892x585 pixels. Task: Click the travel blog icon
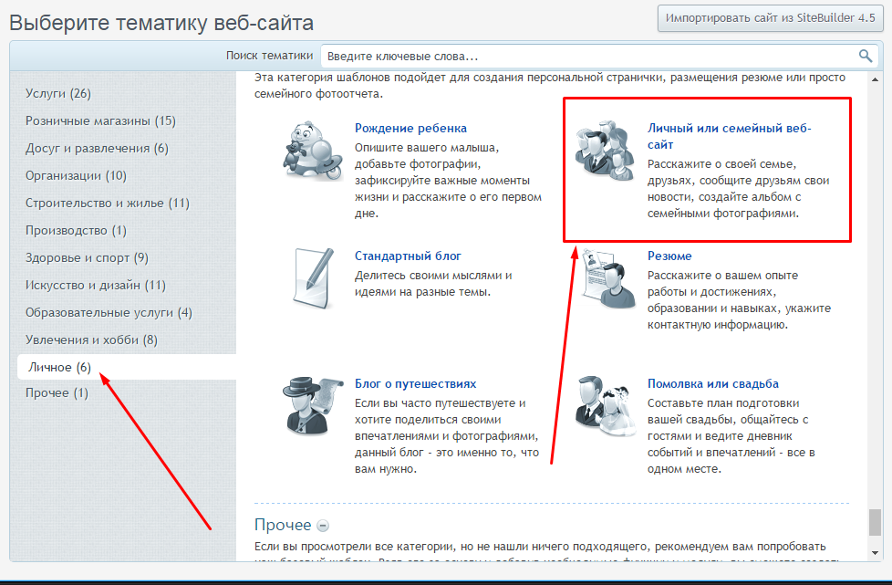(312, 406)
